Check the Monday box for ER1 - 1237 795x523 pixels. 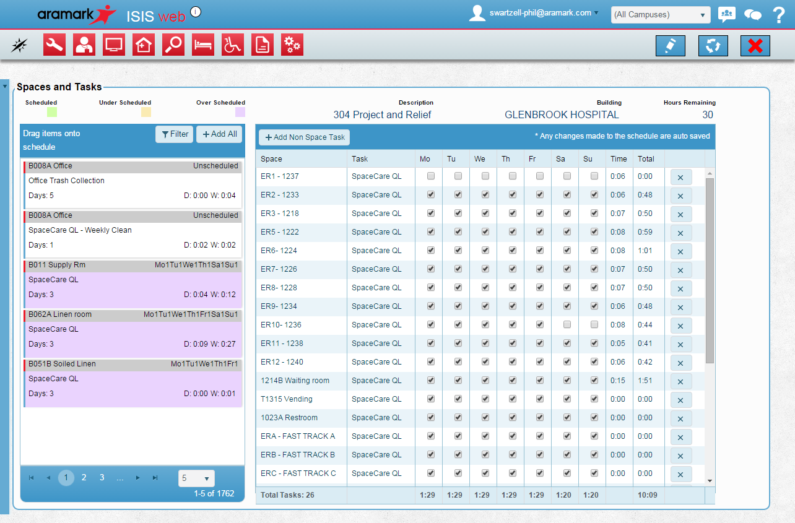tap(431, 176)
